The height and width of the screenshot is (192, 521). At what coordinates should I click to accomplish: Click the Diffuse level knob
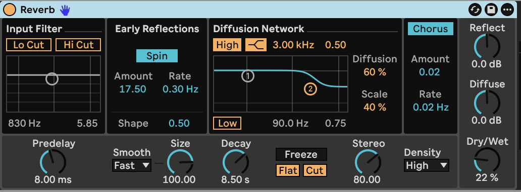487,103
